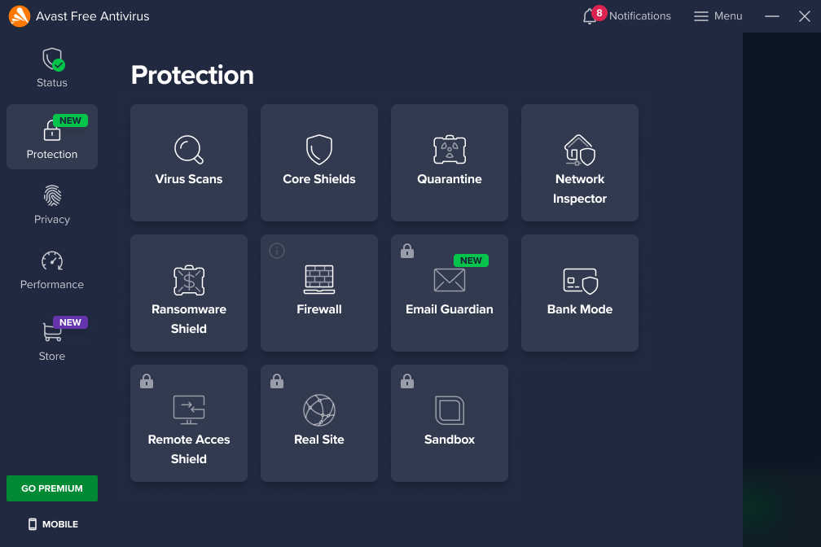Image resolution: width=821 pixels, height=547 pixels.
Task: Click the 'Network Inspector' label
Action: pyautogui.click(x=580, y=189)
